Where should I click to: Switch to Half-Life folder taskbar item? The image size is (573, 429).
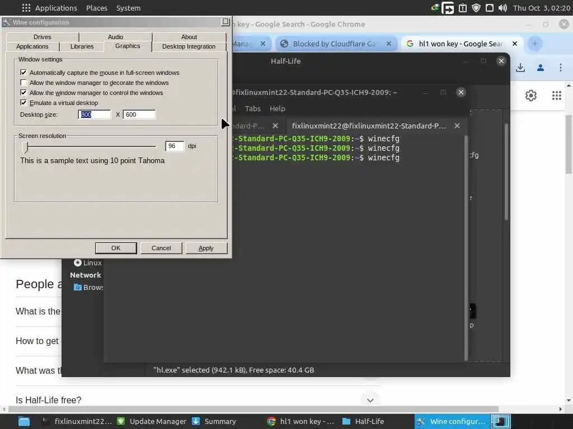click(x=363, y=421)
